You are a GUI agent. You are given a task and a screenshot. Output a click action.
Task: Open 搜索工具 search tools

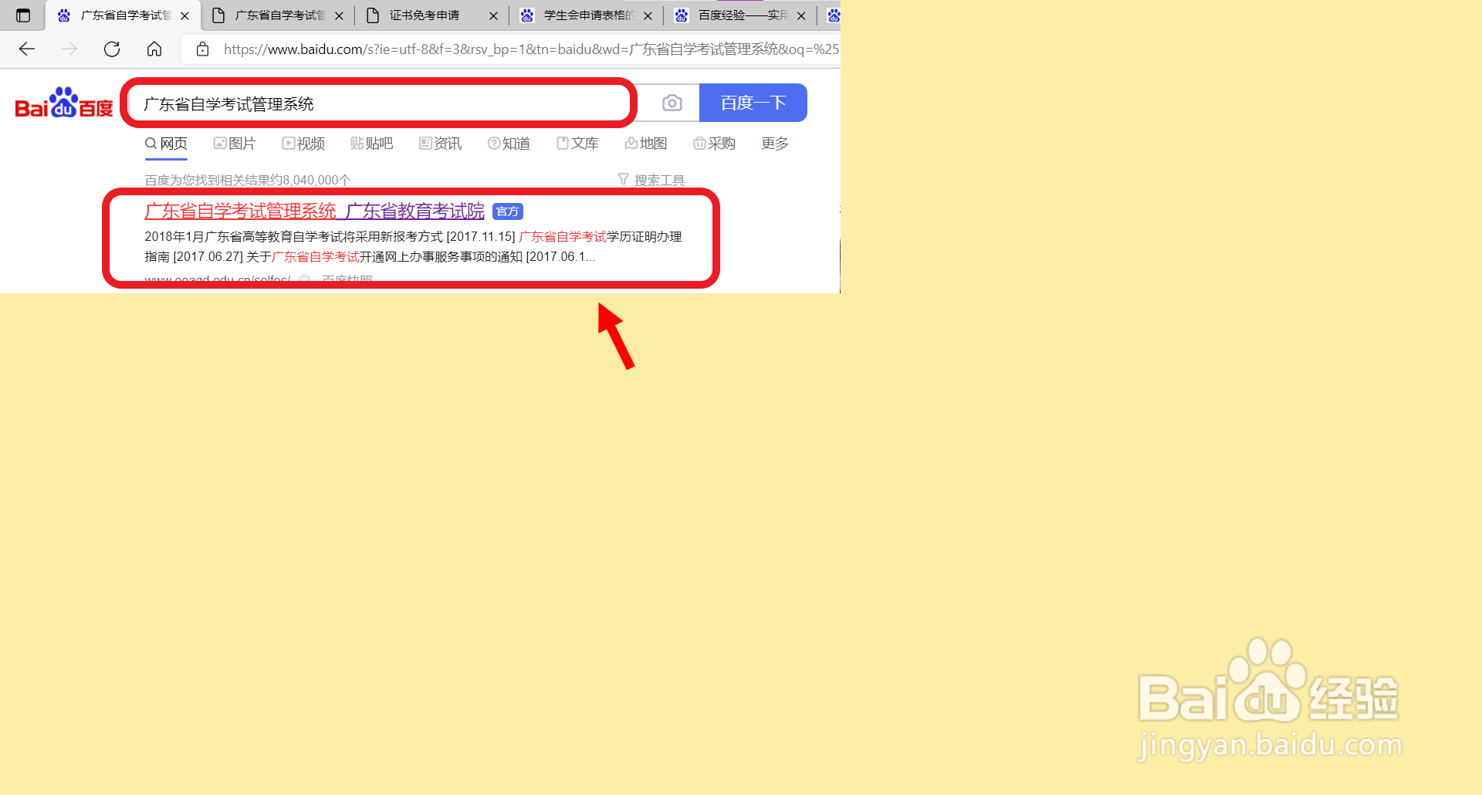click(x=651, y=180)
